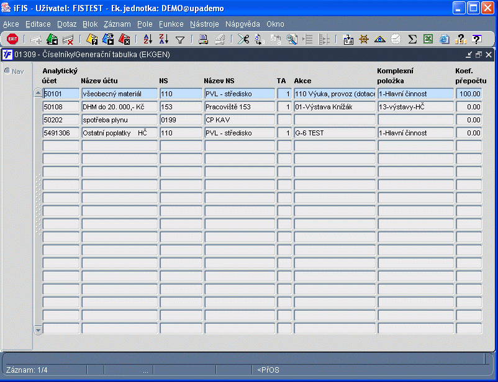
Task: Click the scissors cut icon
Action: tap(243, 39)
